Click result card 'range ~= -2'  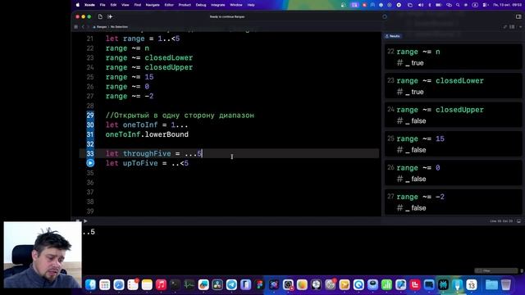pos(454,202)
